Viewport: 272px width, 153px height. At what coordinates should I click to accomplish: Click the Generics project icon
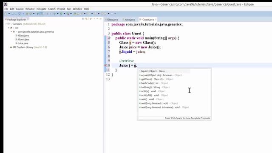coord(8,24)
